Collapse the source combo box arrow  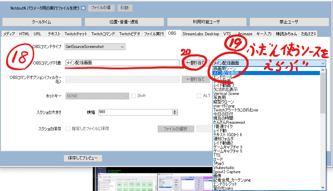pyautogui.click(x=323, y=63)
